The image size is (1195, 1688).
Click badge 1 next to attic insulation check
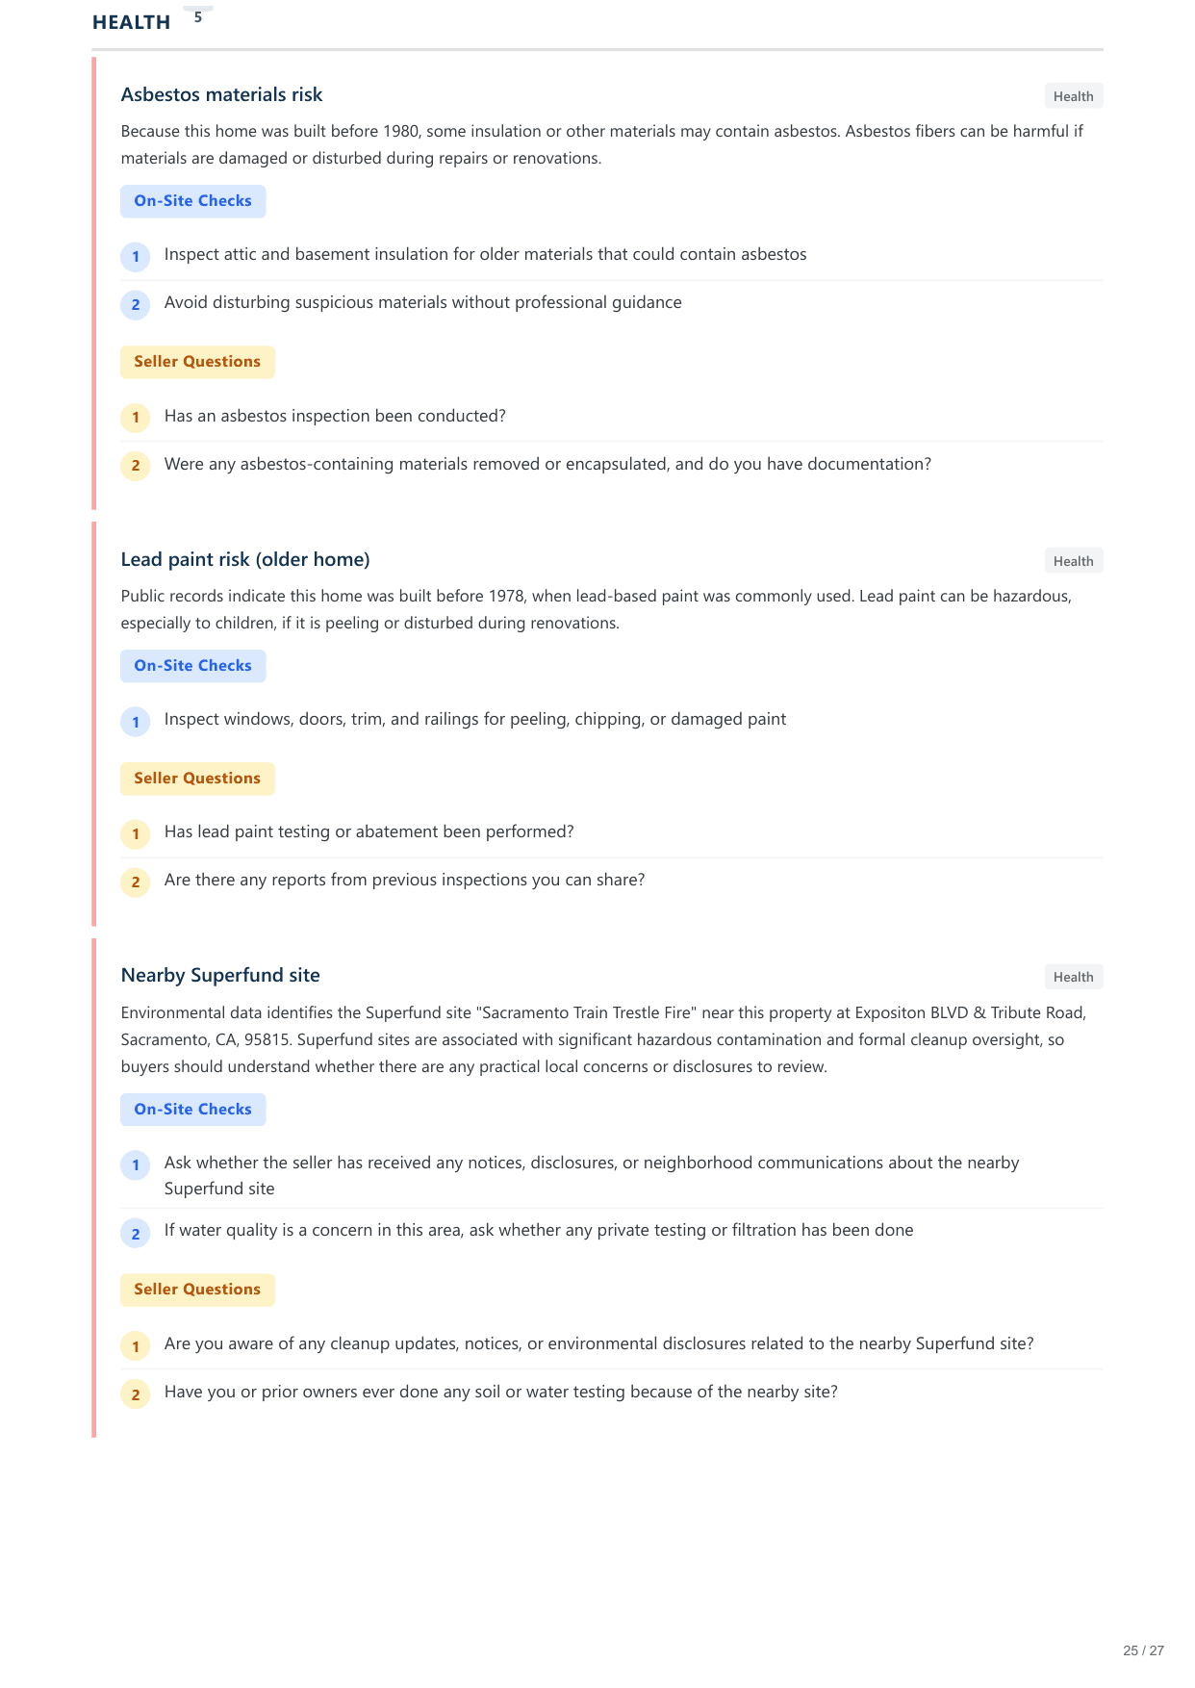pos(136,257)
